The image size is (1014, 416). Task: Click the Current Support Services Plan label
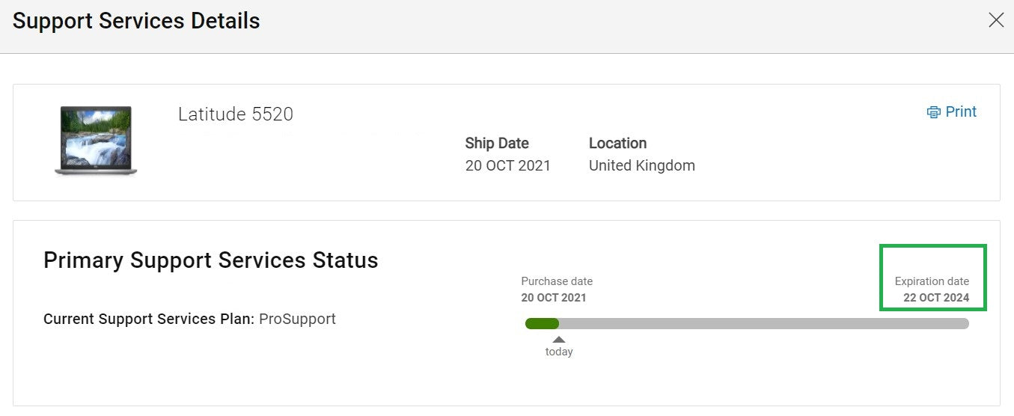coord(149,319)
